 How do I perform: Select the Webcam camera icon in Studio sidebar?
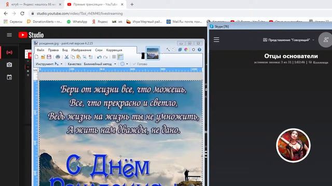pos(9,65)
